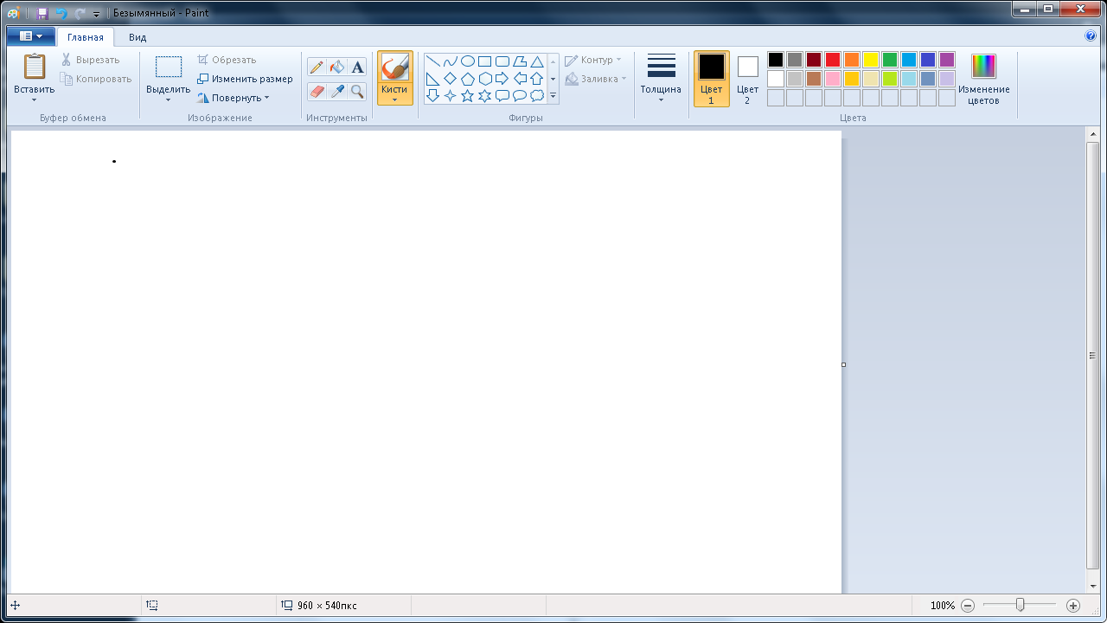The width and height of the screenshot is (1107, 623).
Task: Click the Save icon in the title bar
Action: (42, 14)
